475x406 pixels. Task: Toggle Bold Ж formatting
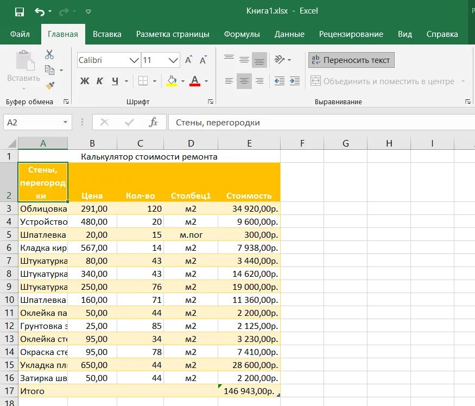coord(85,81)
